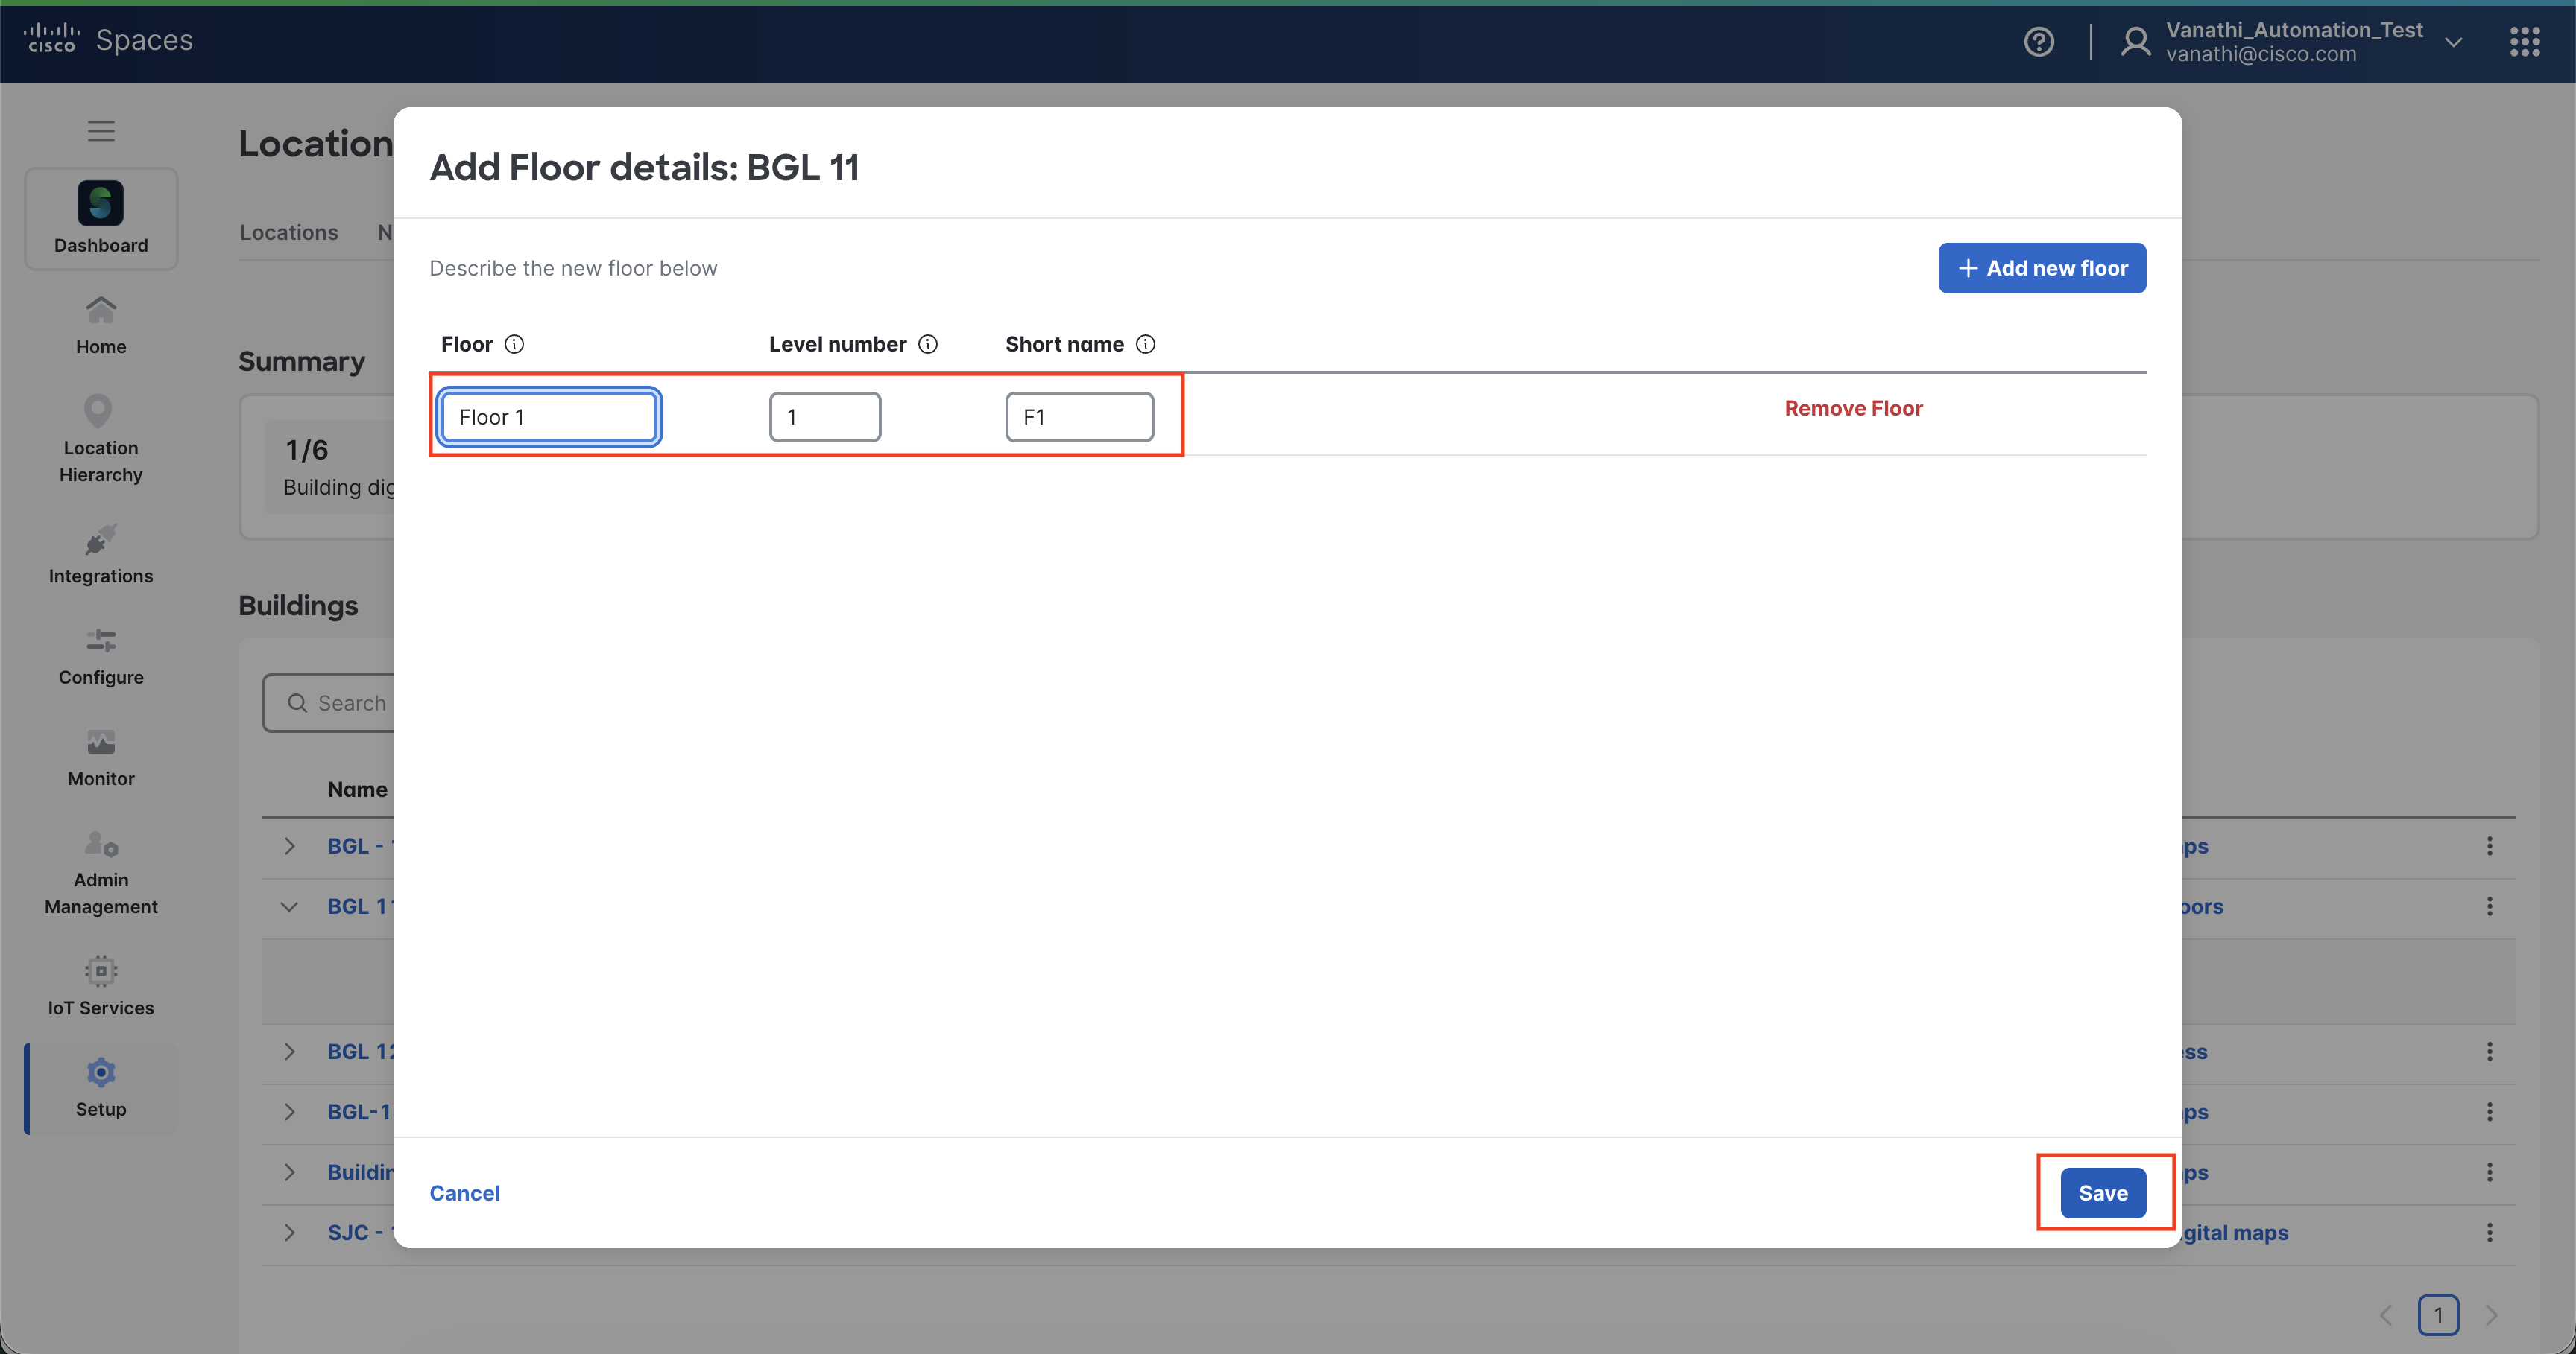Image resolution: width=2576 pixels, height=1354 pixels.
Task: Open Monitor chart icon
Action: 100,743
